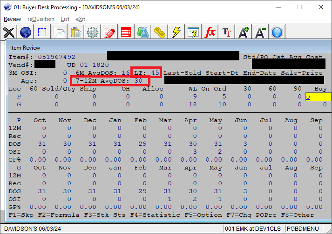Open the List menu
332x234 pixels.
[x=65, y=19]
